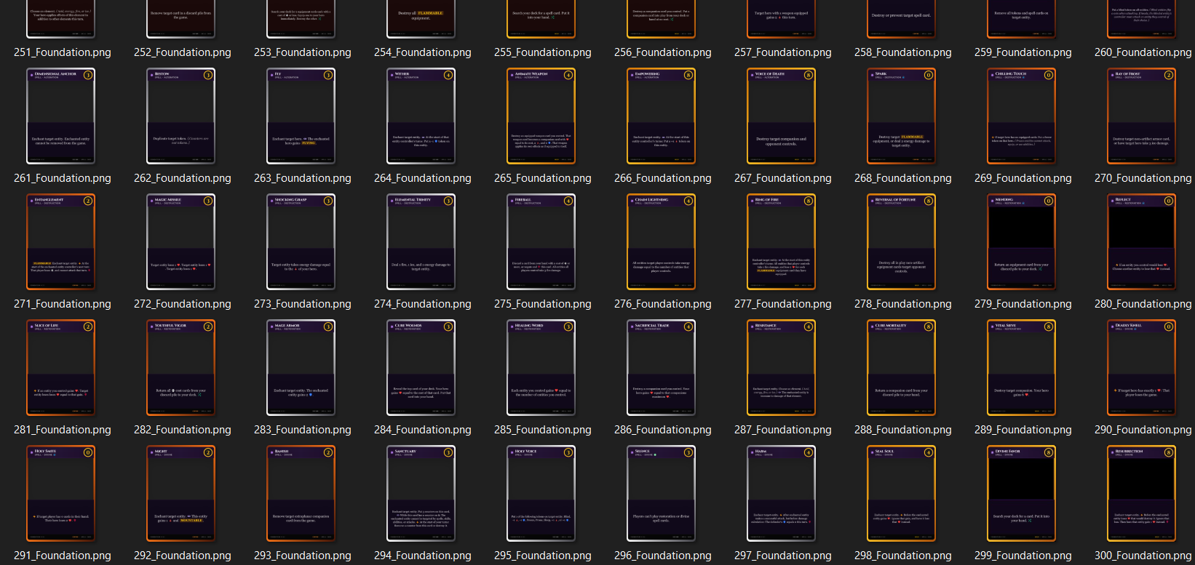Image resolution: width=1195 pixels, height=565 pixels.
Task: Select the 300_Foundation.png file label
Action: (x=1143, y=556)
